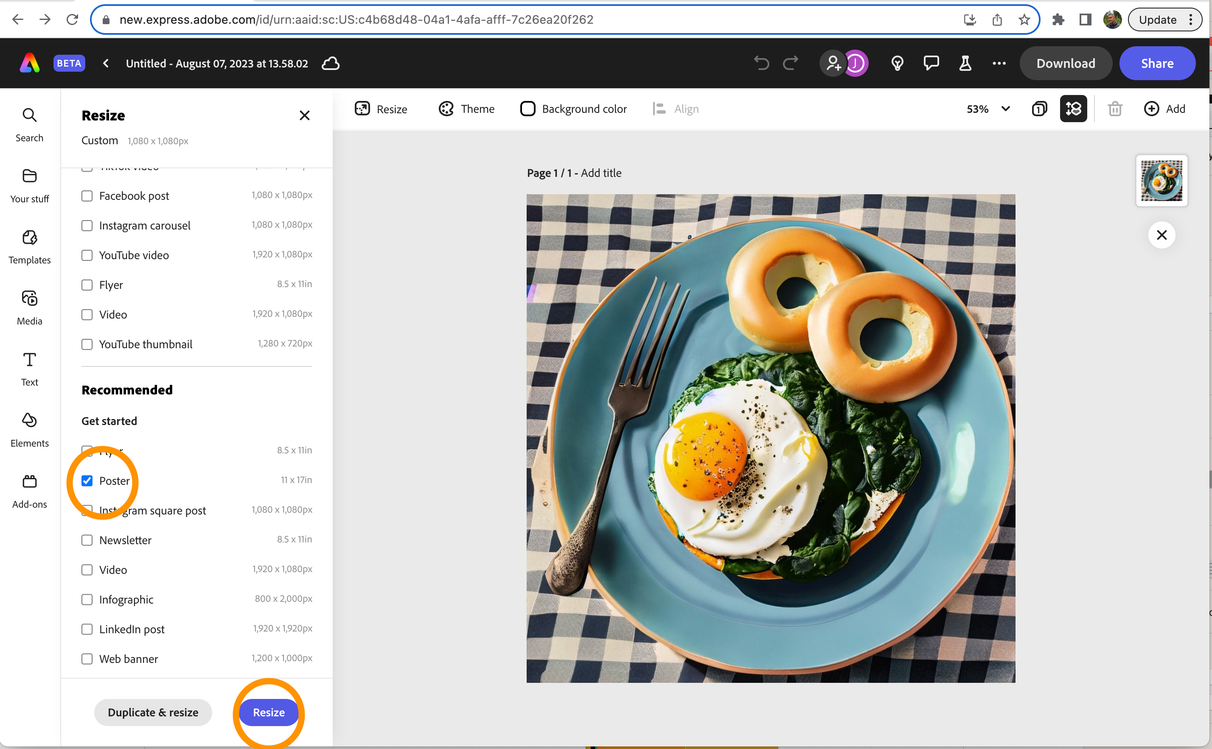Open the comments speech bubble icon

931,64
